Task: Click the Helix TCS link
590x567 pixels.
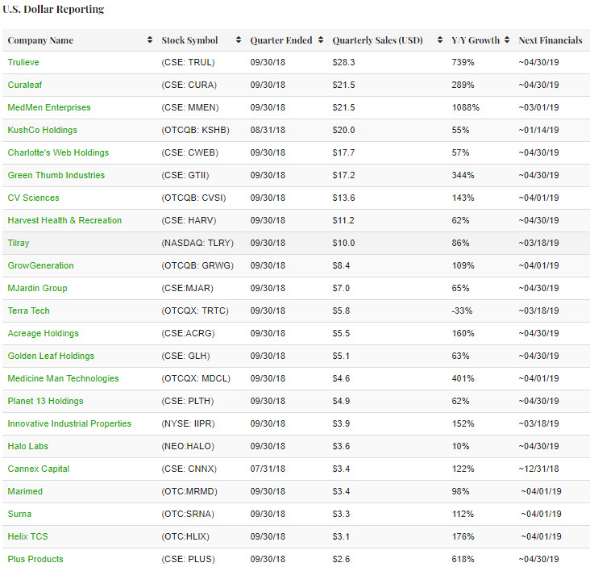Action: (27, 536)
